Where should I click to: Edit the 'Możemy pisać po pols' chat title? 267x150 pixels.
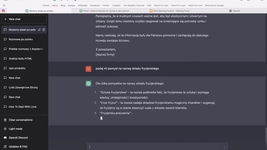click(x=39, y=30)
